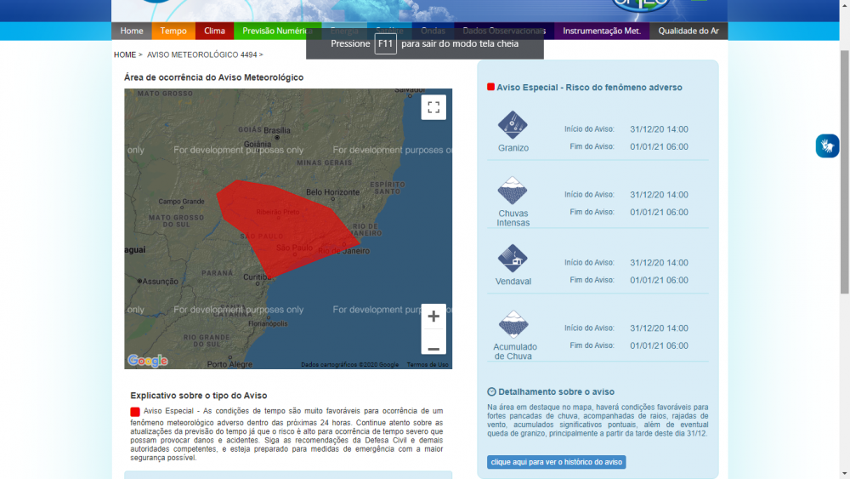This screenshot has width=850, height=479.
Task: Open the Instrumentação Met. menu
Action: click(x=602, y=31)
